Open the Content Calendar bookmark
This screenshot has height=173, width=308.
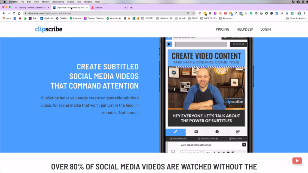point(94,18)
